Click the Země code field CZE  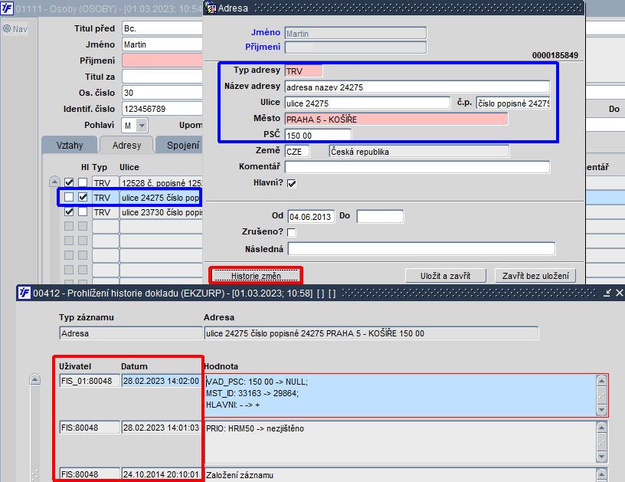(x=297, y=152)
